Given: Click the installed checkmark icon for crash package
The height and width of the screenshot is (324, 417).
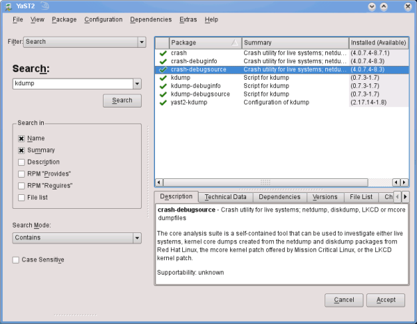Looking at the screenshot, I should pyautogui.click(x=163, y=53).
